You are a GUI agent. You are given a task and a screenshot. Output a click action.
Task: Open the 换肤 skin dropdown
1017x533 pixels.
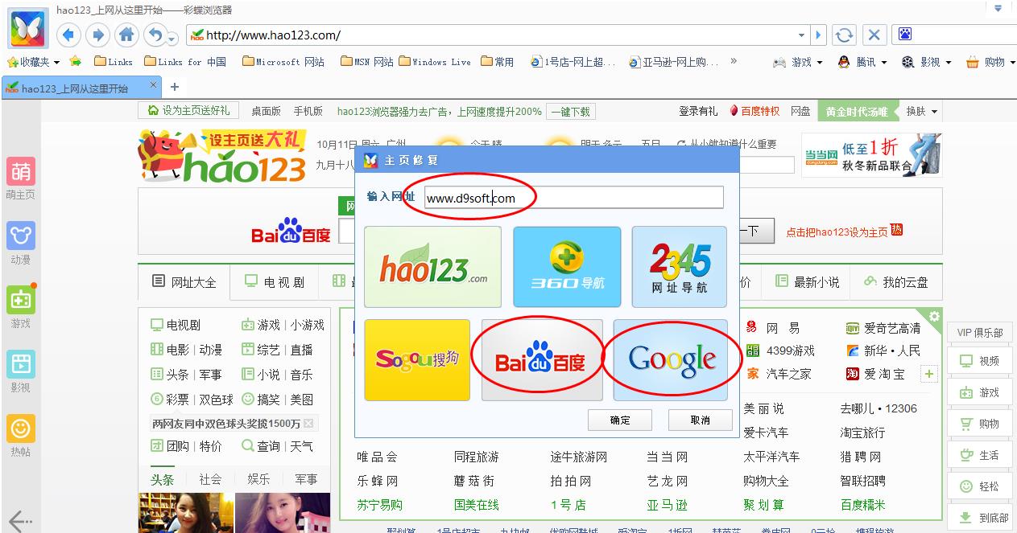click(x=922, y=112)
